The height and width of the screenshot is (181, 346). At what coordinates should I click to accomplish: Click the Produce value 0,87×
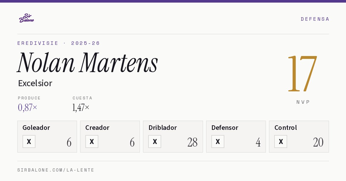coord(28,107)
